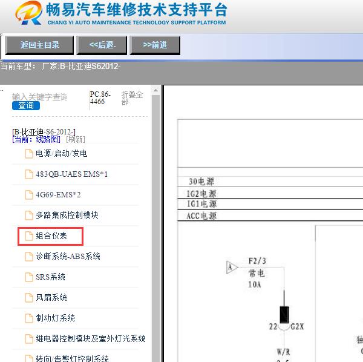
Task: Click document icon beside 483QB-UAES EMS*1
Action: pyautogui.click(x=29, y=174)
